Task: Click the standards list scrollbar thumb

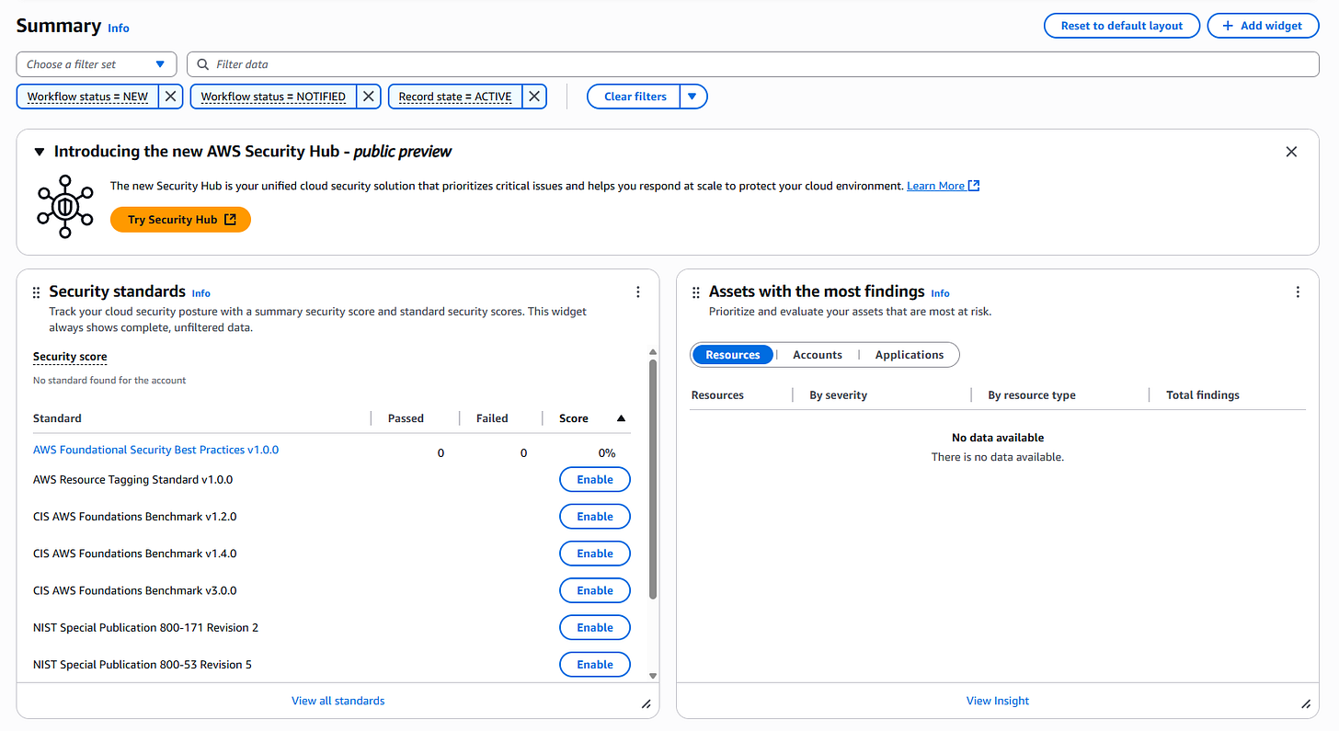Action: pos(653,478)
